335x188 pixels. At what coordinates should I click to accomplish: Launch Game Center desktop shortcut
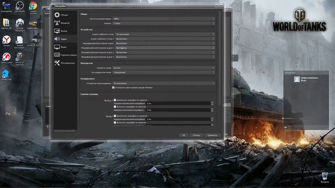(x=6, y=58)
